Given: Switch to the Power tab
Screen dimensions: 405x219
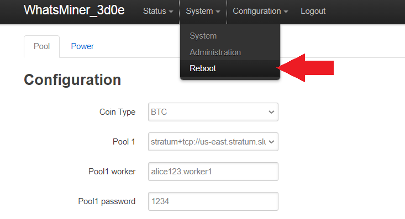Looking at the screenshot, I should tap(82, 46).
